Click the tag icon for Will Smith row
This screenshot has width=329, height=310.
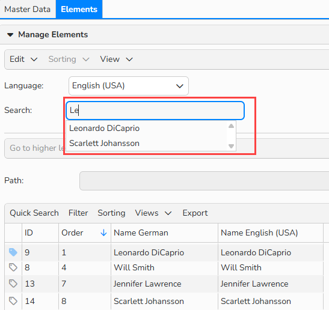[13, 267]
